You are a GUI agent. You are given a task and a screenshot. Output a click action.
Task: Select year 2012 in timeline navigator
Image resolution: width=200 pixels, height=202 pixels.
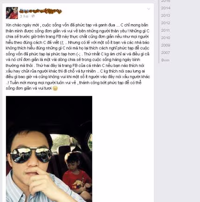coord(166,23)
